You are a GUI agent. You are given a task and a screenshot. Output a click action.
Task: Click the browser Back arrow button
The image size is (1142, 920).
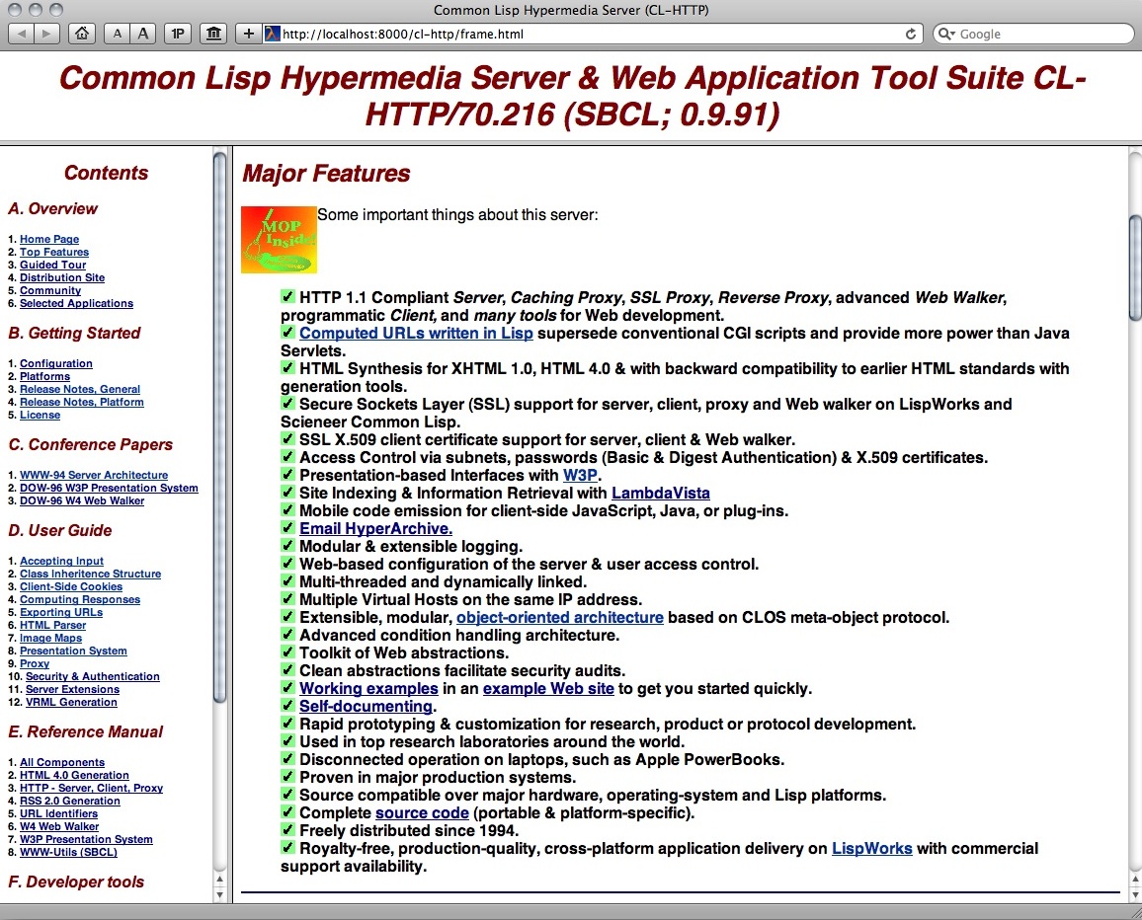[21, 34]
